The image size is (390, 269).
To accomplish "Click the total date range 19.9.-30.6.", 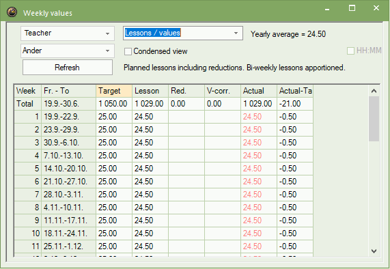I will (x=69, y=104).
